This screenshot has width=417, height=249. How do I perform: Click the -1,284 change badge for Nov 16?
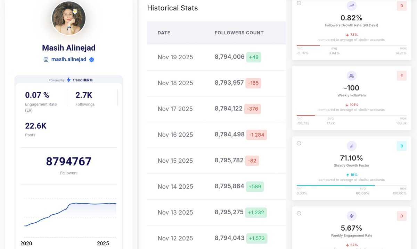coord(257,135)
